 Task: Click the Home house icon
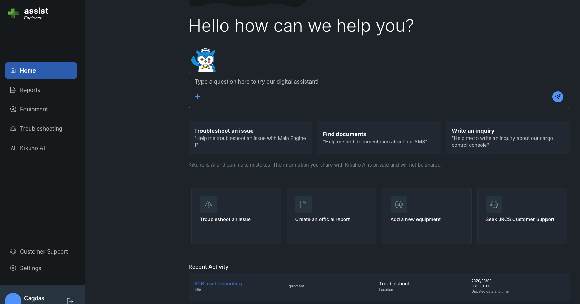13,70
